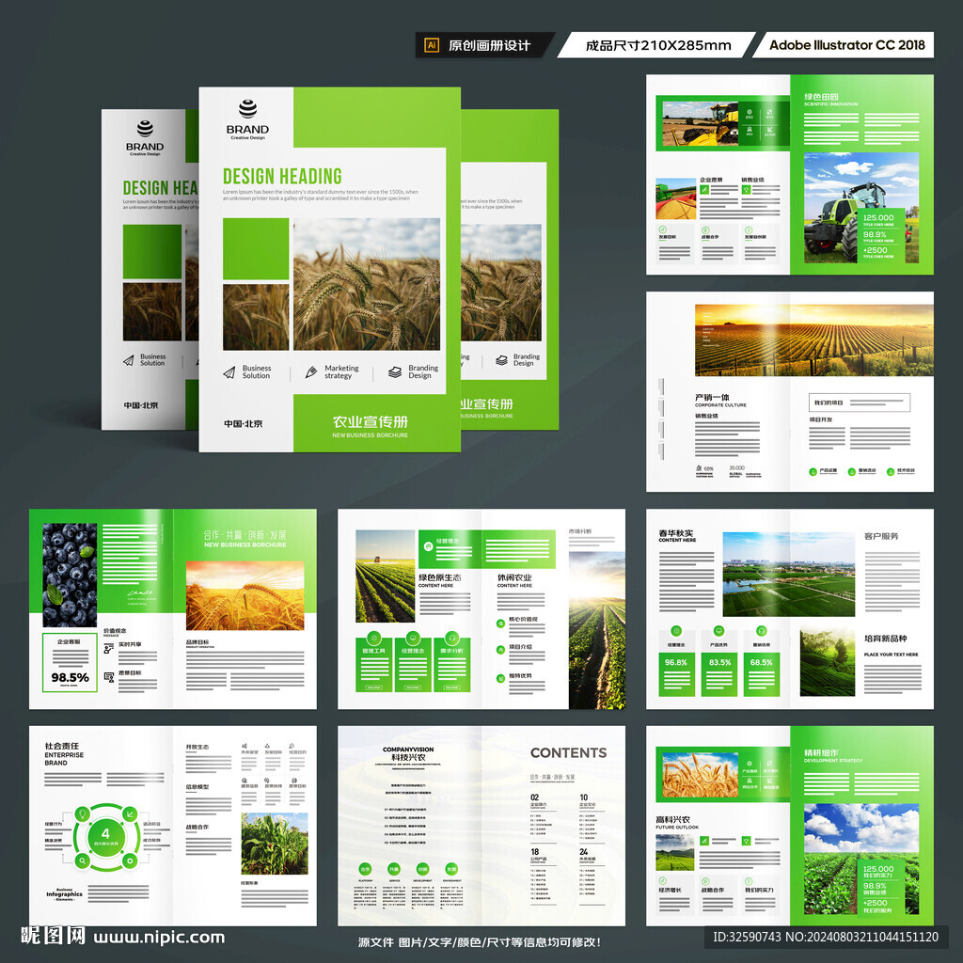Click the icon above the 96.8% card
Viewport: 963px width, 963px height.
[676, 631]
